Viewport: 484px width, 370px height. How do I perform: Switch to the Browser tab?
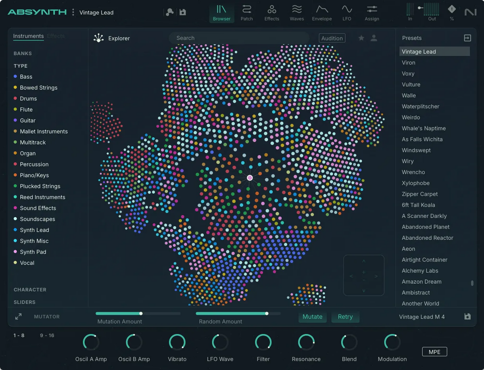(x=221, y=12)
